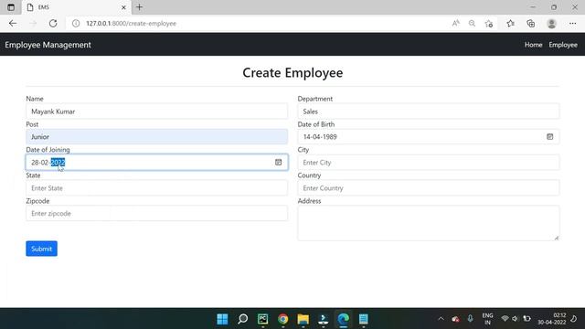The width and height of the screenshot is (585, 329).
Task: Open the tab actions menu icon
Action: click(11, 7)
